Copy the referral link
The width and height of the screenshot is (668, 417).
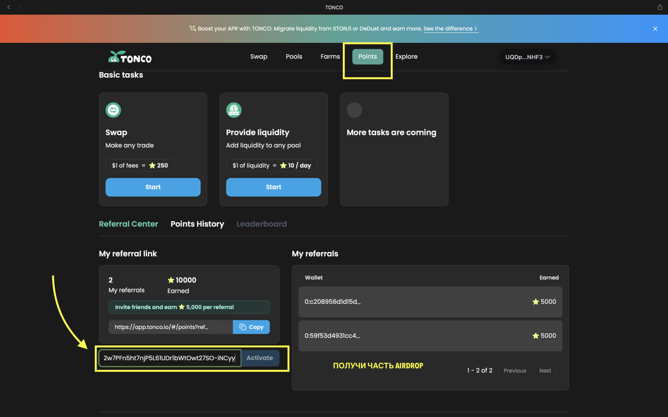tap(251, 327)
